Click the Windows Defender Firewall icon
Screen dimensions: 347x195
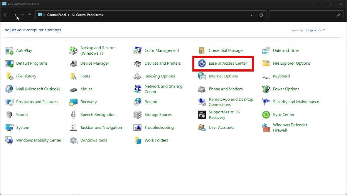point(266,128)
